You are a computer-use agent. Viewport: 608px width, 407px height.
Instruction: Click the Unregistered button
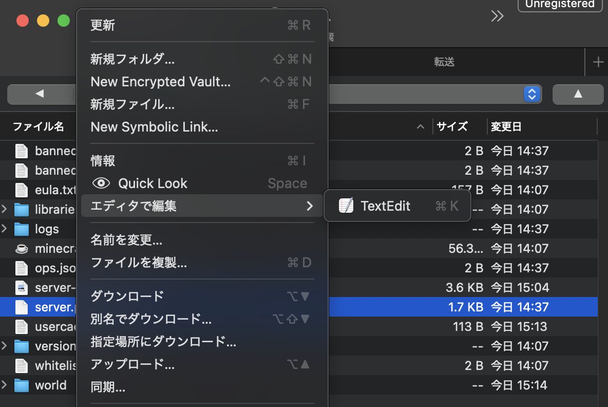[560, 4]
